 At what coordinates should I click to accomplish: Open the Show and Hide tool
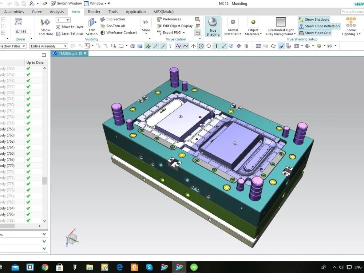pyautogui.click(x=45, y=27)
